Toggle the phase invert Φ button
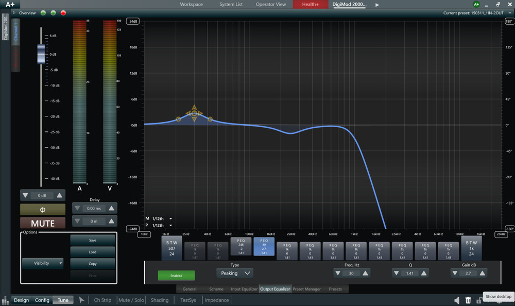Screen dimensions: 515x306 43,209
